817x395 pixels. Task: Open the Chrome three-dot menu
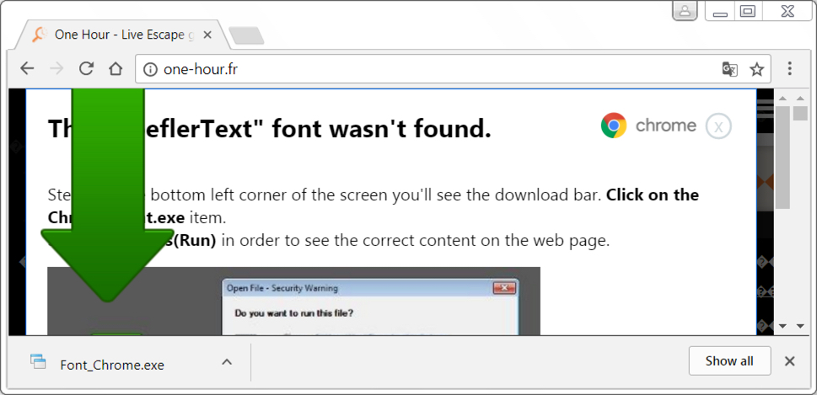(x=790, y=68)
